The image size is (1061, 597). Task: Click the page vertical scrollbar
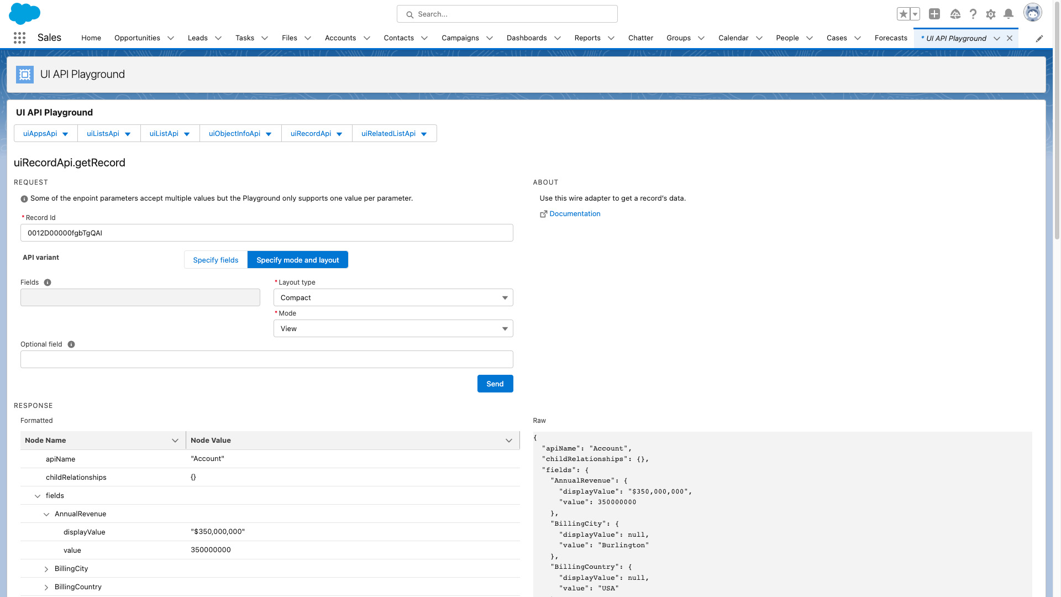click(1057, 122)
